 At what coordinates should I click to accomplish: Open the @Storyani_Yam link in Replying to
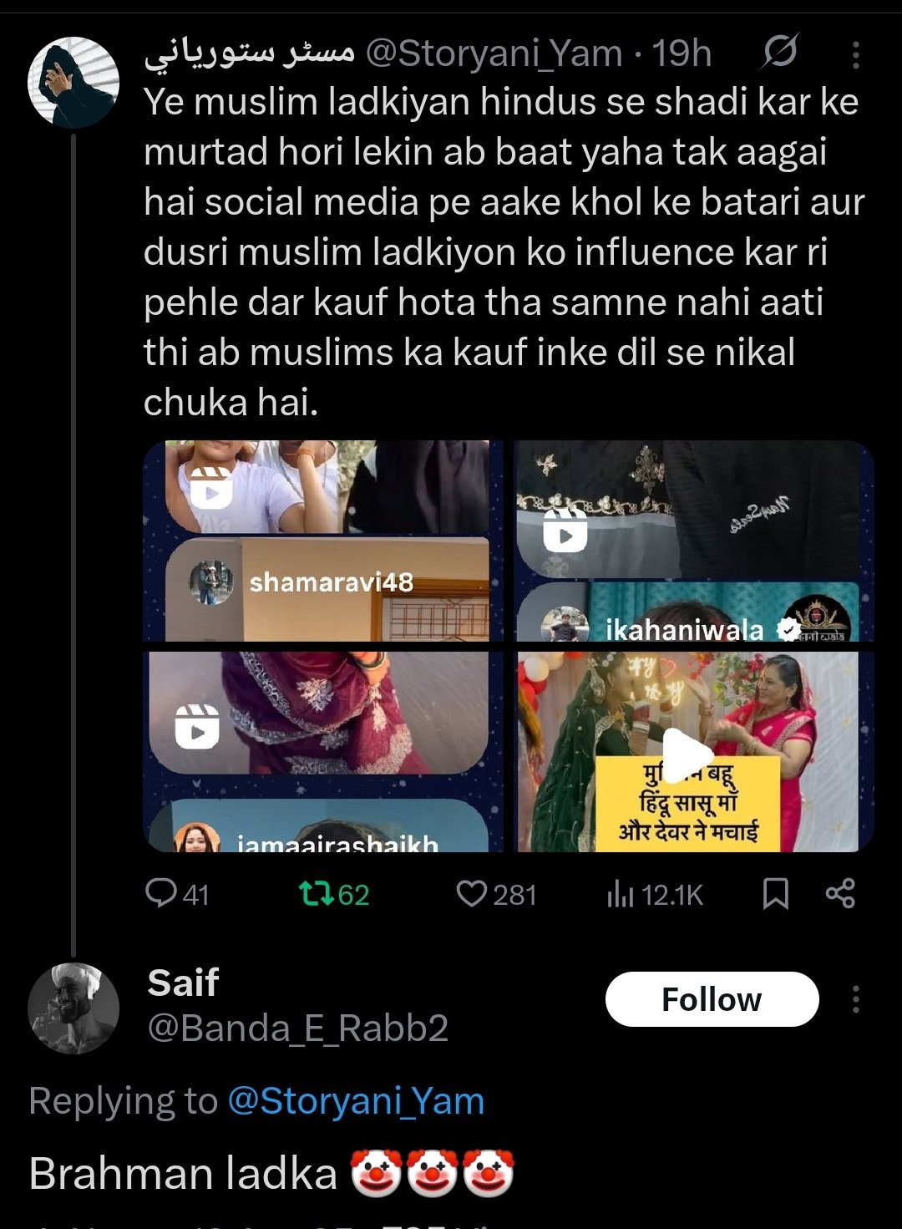(x=356, y=1100)
